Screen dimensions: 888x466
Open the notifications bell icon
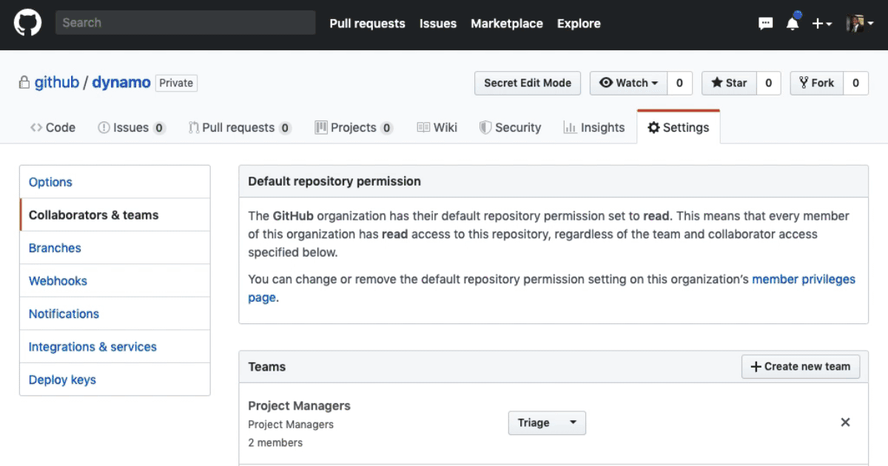point(793,23)
